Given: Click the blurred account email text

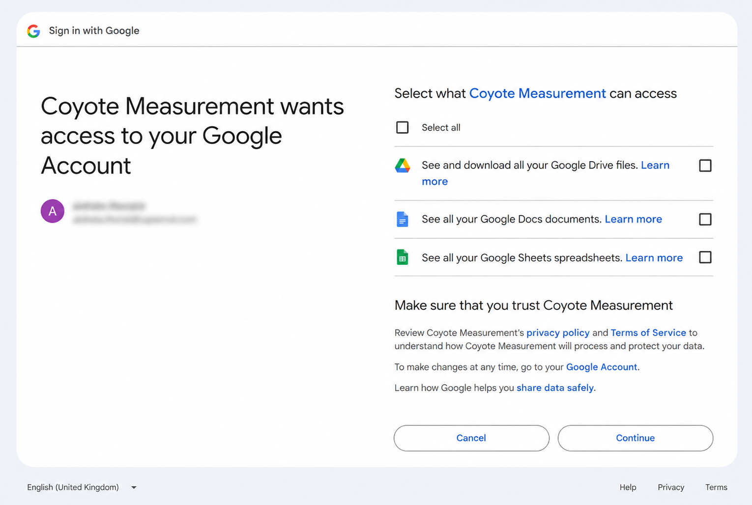Looking at the screenshot, I should coord(135,220).
